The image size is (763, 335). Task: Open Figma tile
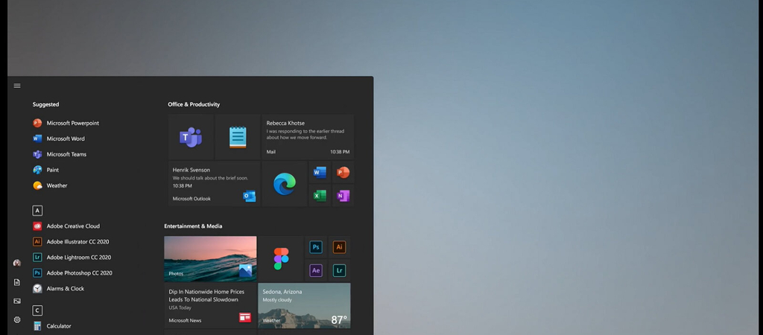281,258
